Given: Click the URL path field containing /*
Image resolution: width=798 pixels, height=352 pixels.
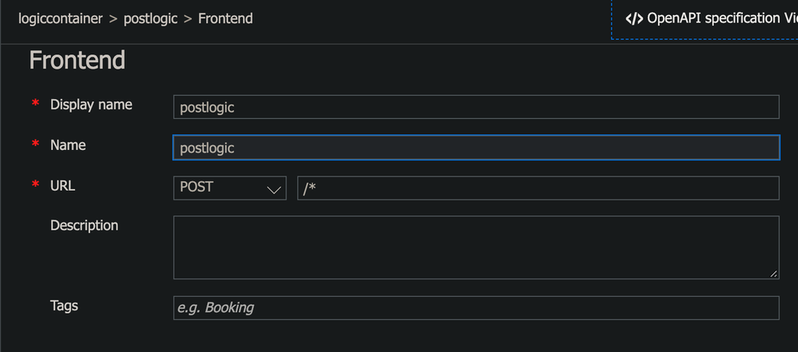Looking at the screenshot, I should pos(537,188).
